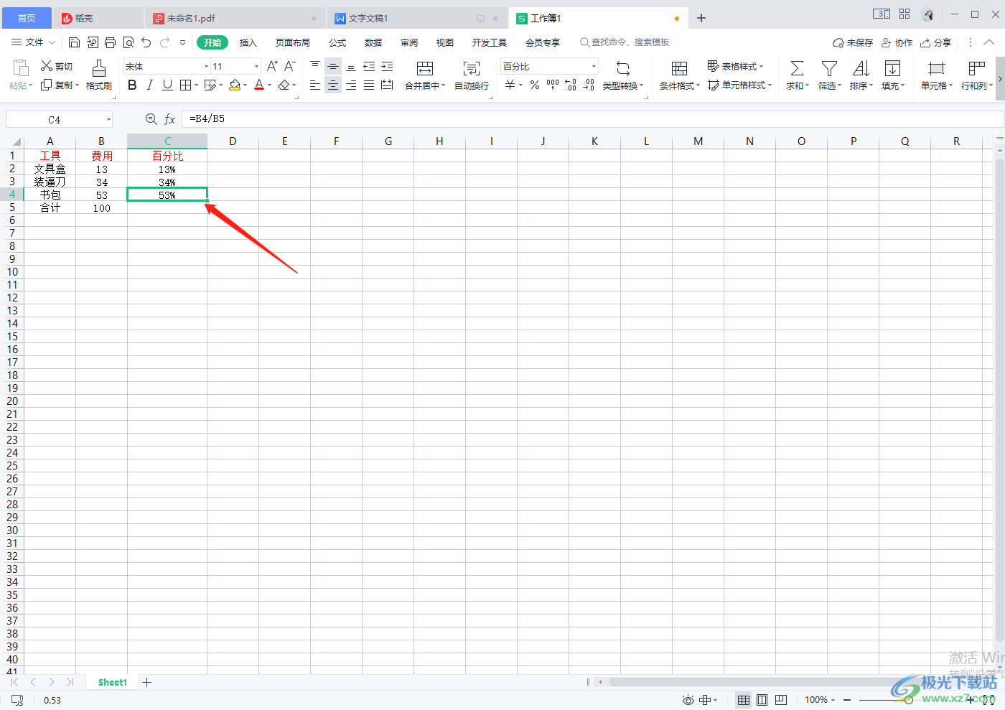Click the 筛选 (Filter) button

829,75
